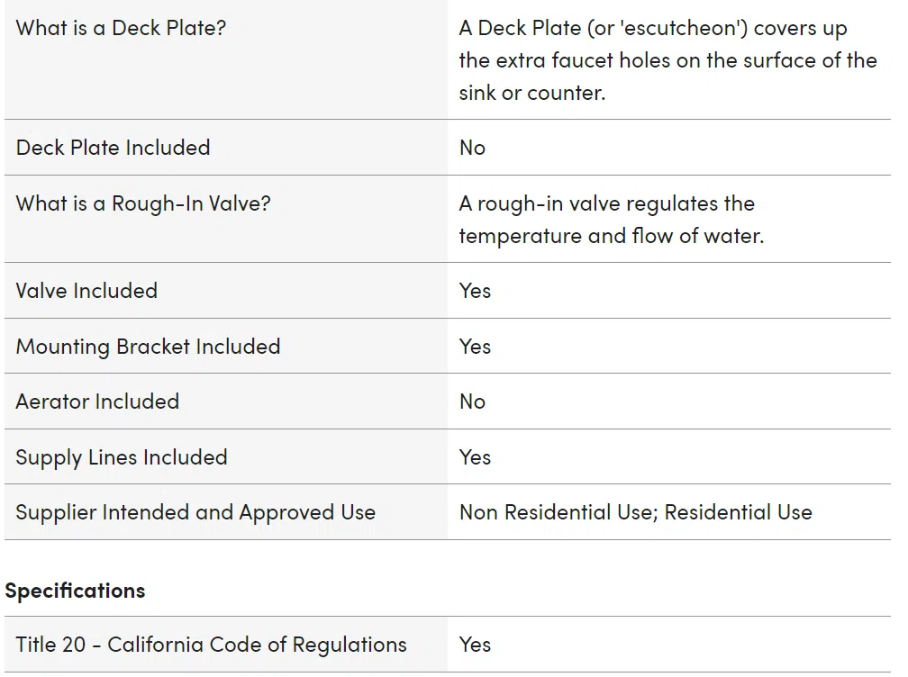Click the 'Yes' value for Valve Included
This screenshot has height=677, width=908.
click(475, 291)
